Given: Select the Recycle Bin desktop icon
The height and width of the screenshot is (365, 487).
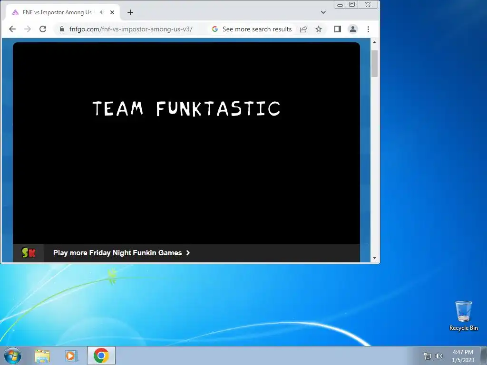Looking at the screenshot, I should point(463,316).
